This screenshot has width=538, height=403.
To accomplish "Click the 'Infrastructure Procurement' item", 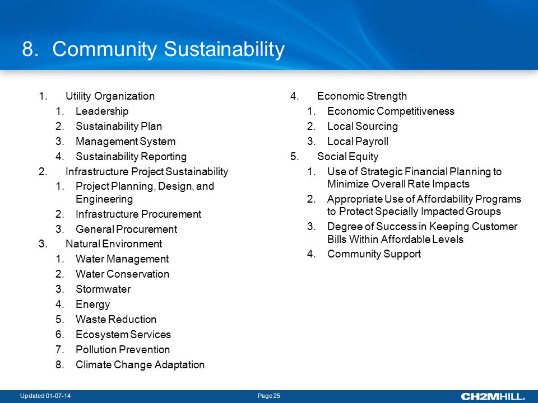I will 138,214.
